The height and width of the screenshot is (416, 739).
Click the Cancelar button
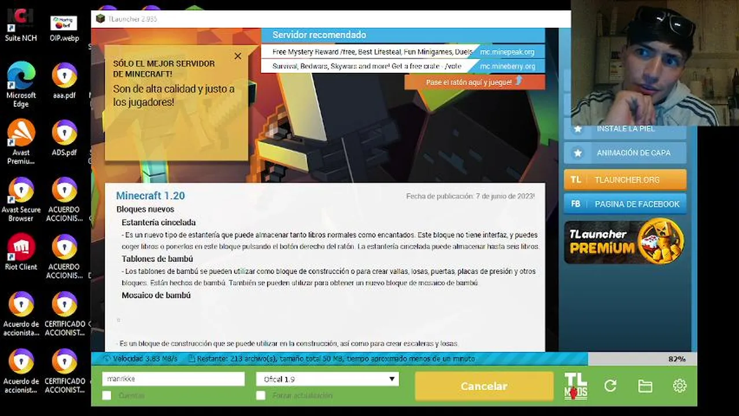484,386
